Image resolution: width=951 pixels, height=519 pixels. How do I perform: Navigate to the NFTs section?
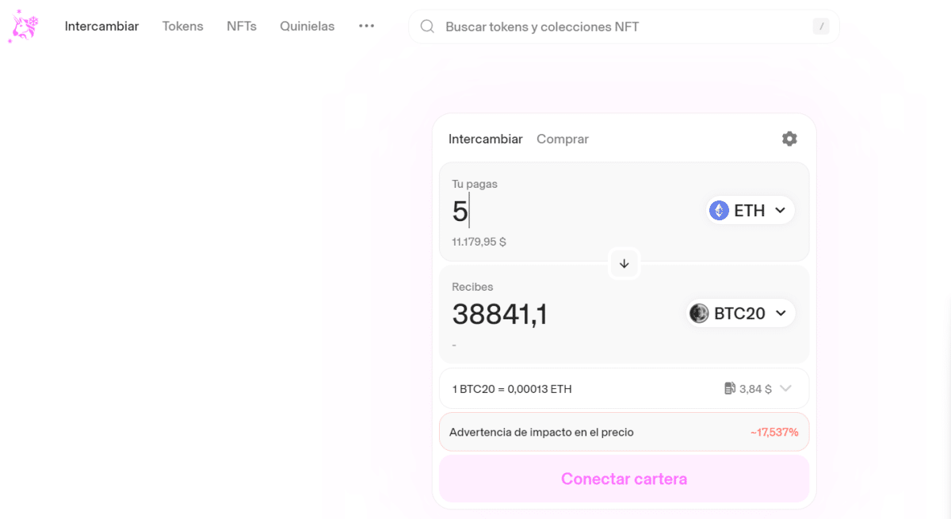pyautogui.click(x=242, y=25)
